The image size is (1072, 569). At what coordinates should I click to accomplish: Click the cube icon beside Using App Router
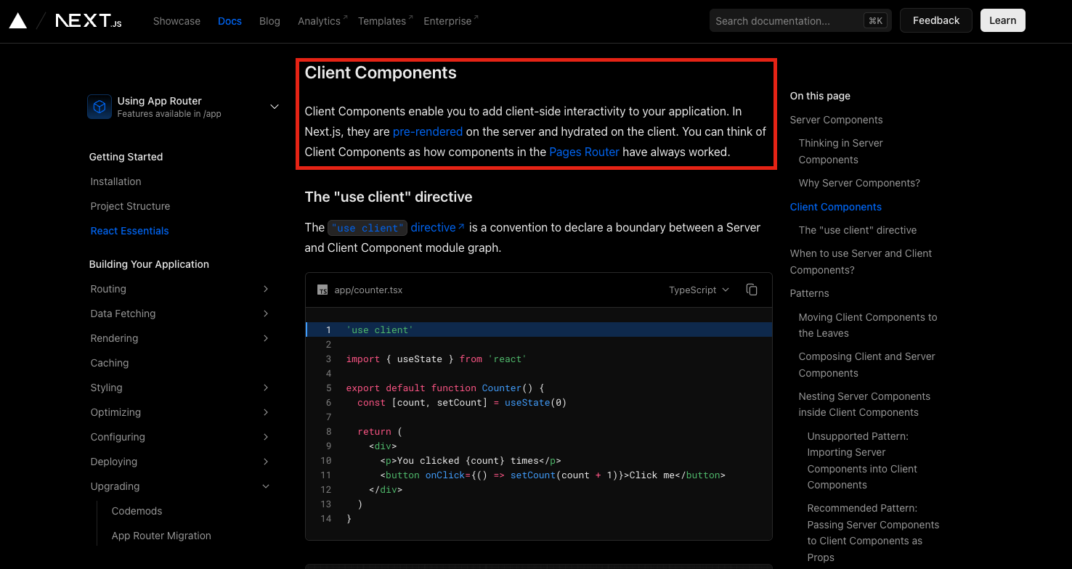point(99,106)
